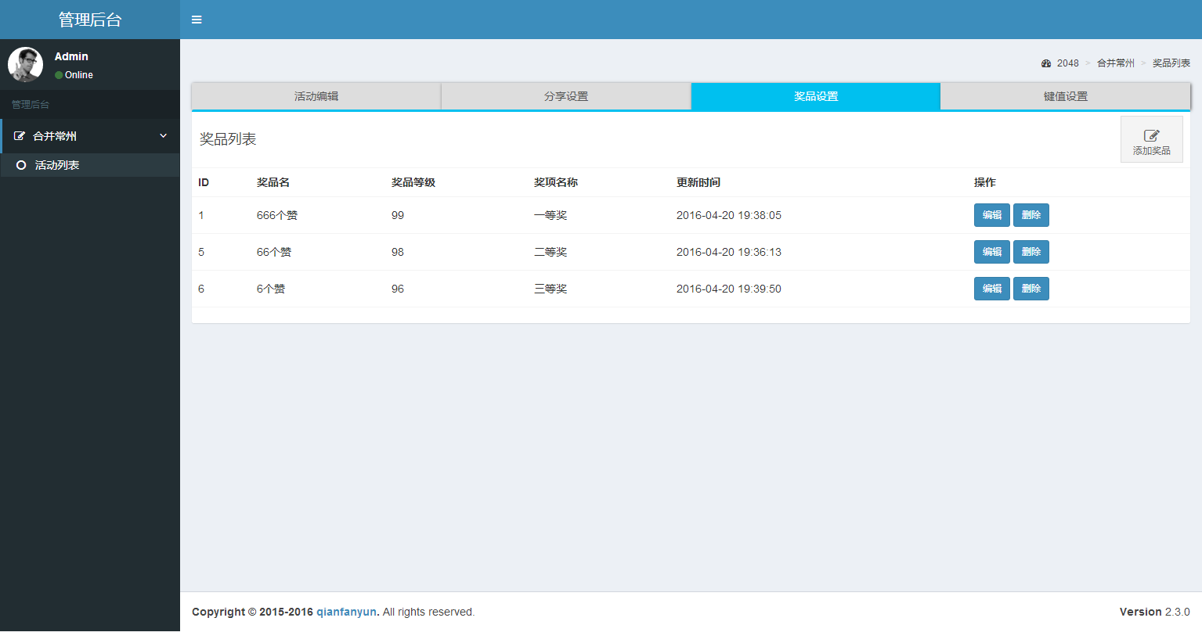
Task: Switch to the 分享设置 tab
Action: (x=566, y=96)
